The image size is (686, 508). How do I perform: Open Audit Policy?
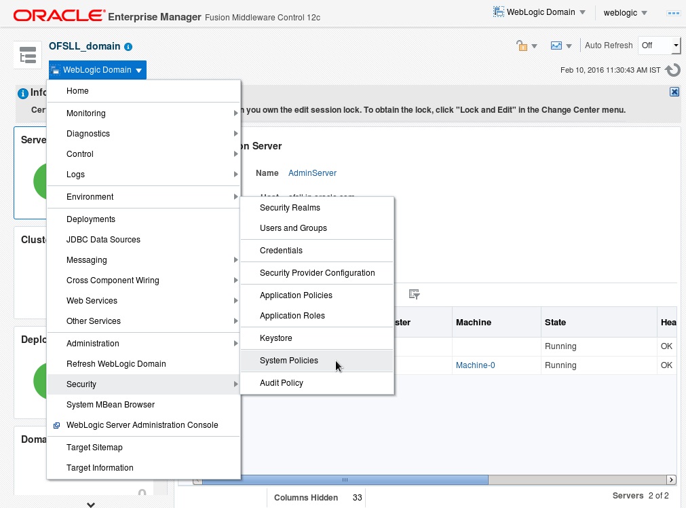317,383
